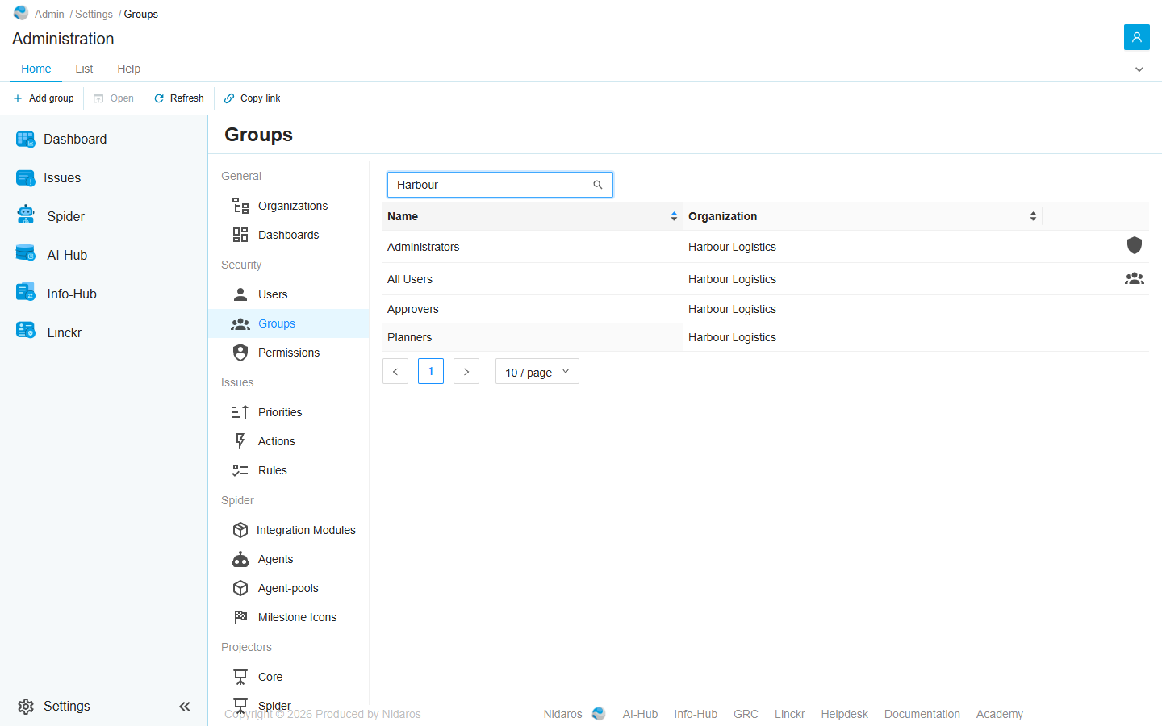Switch to the Home tab
The image size is (1162, 726).
36,69
